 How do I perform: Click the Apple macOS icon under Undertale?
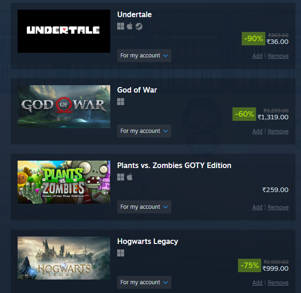[x=130, y=26]
